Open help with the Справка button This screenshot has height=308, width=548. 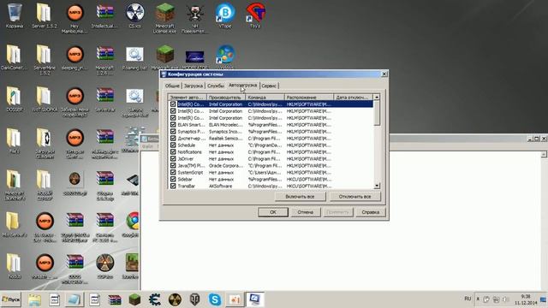point(371,212)
